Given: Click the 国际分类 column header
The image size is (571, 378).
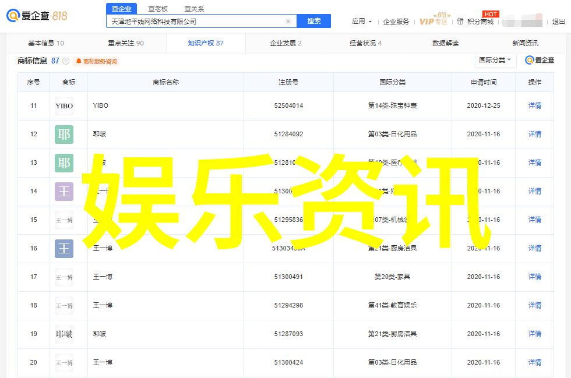Looking at the screenshot, I should (392, 82).
